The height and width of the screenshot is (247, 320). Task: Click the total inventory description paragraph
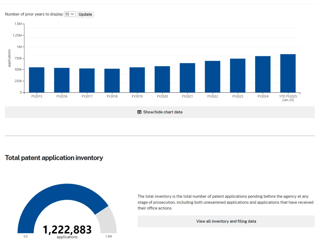(x=225, y=202)
